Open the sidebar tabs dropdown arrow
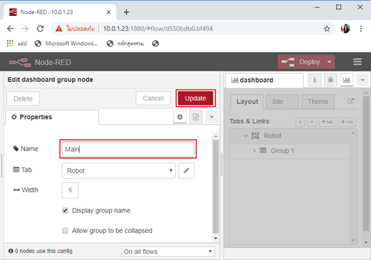Viewport: 371px width, 260px height. click(x=363, y=80)
